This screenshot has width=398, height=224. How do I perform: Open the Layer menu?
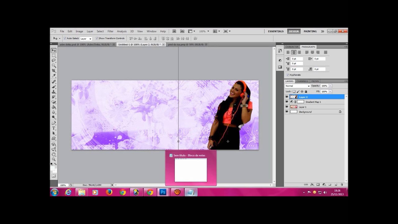[90, 31]
